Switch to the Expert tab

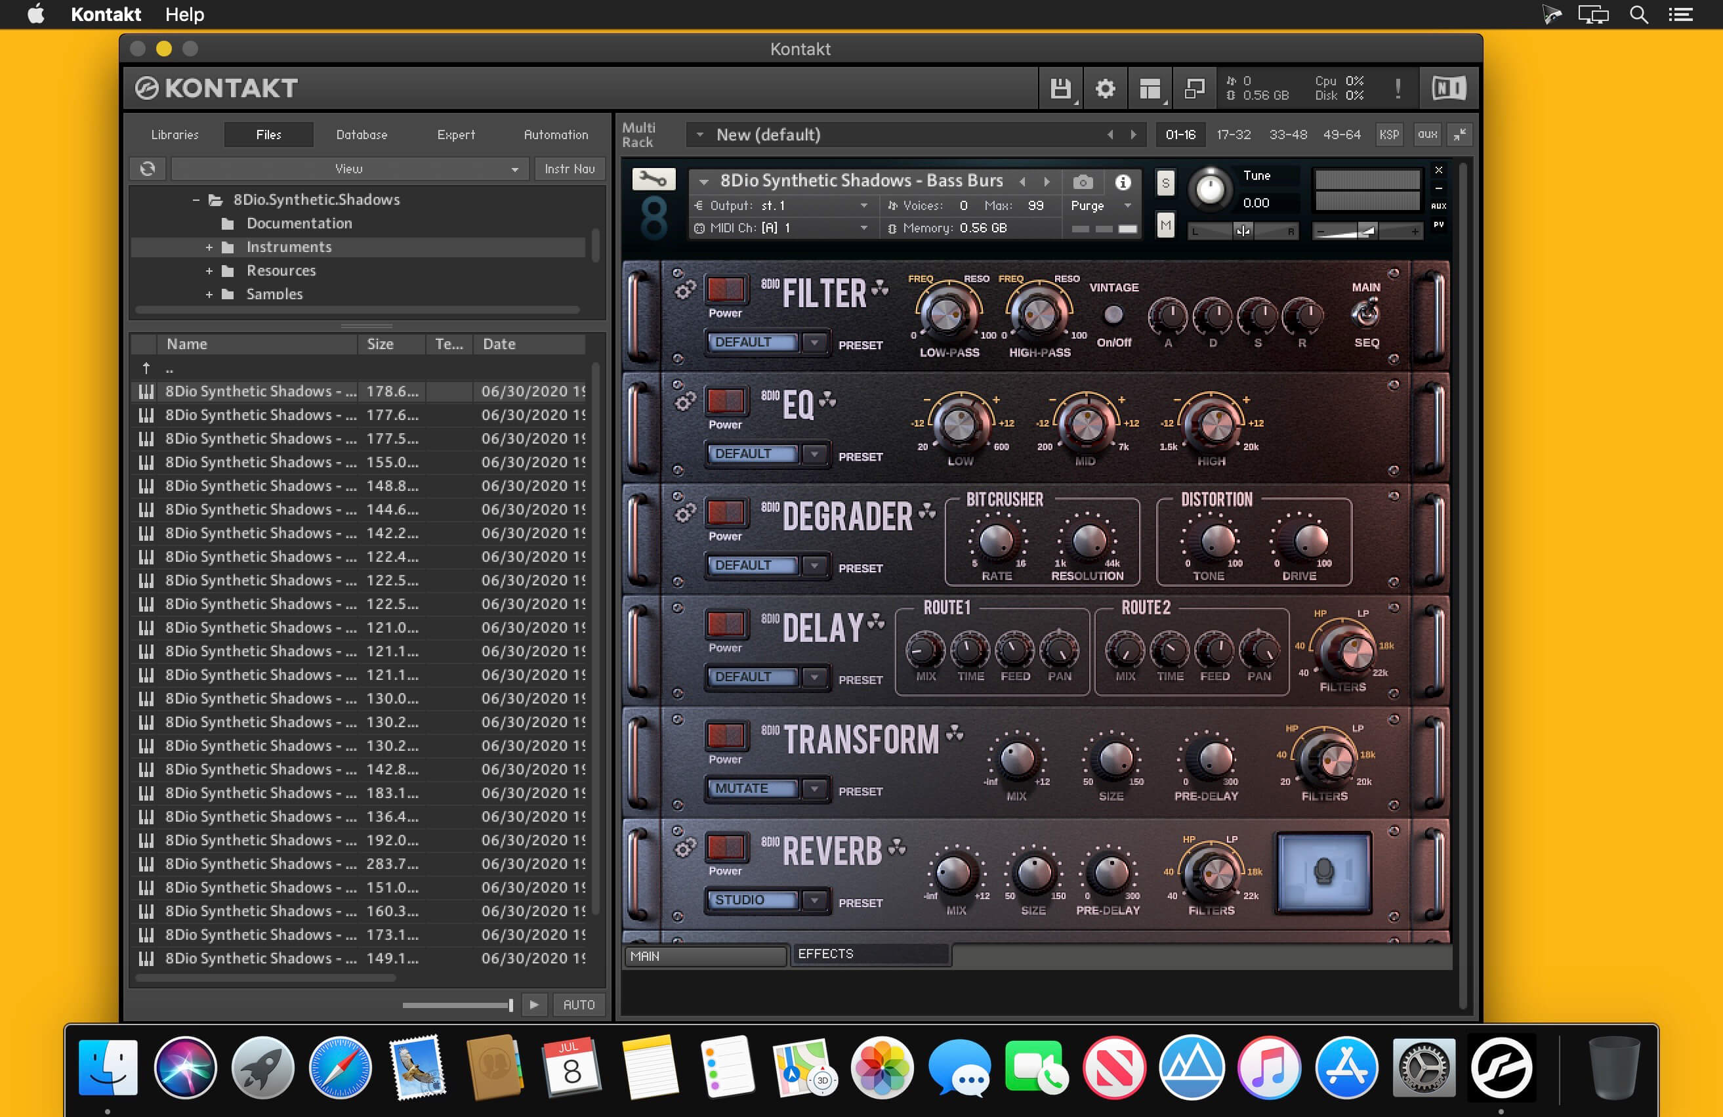click(455, 135)
